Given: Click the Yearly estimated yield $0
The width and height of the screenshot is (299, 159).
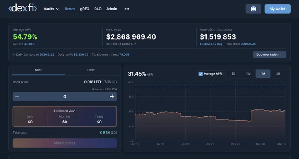Looking at the screenshot, I should (x=99, y=122).
